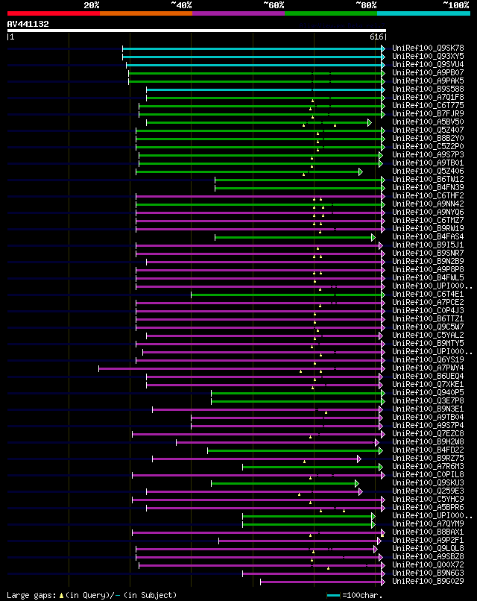Viewport: 477px width, 601px height.
Task: Choose the UniRef100_Q6YS19 subject label
Action: pyautogui.click(x=428, y=360)
